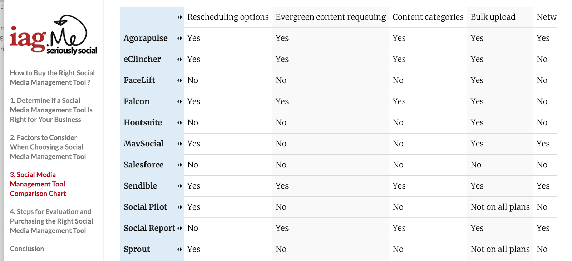The height and width of the screenshot is (261, 572).
Task: Click the arrows icon next to Sprout
Action: tap(179, 249)
